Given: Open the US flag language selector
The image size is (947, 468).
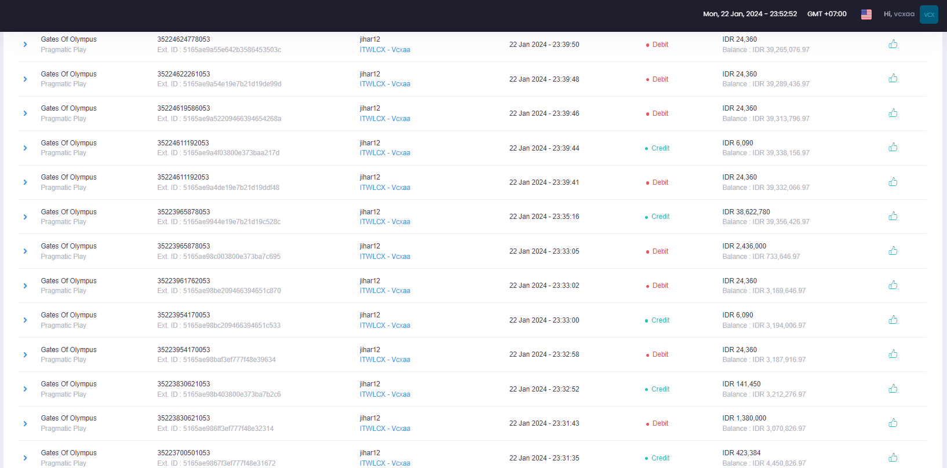Looking at the screenshot, I should 866,14.
